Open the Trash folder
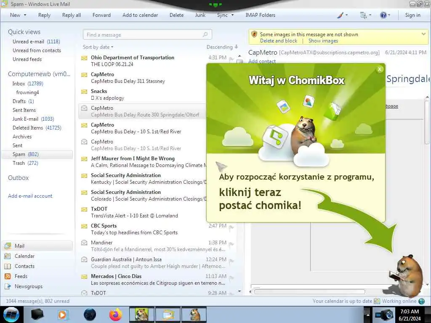This screenshot has width=431, height=323. coord(25,163)
